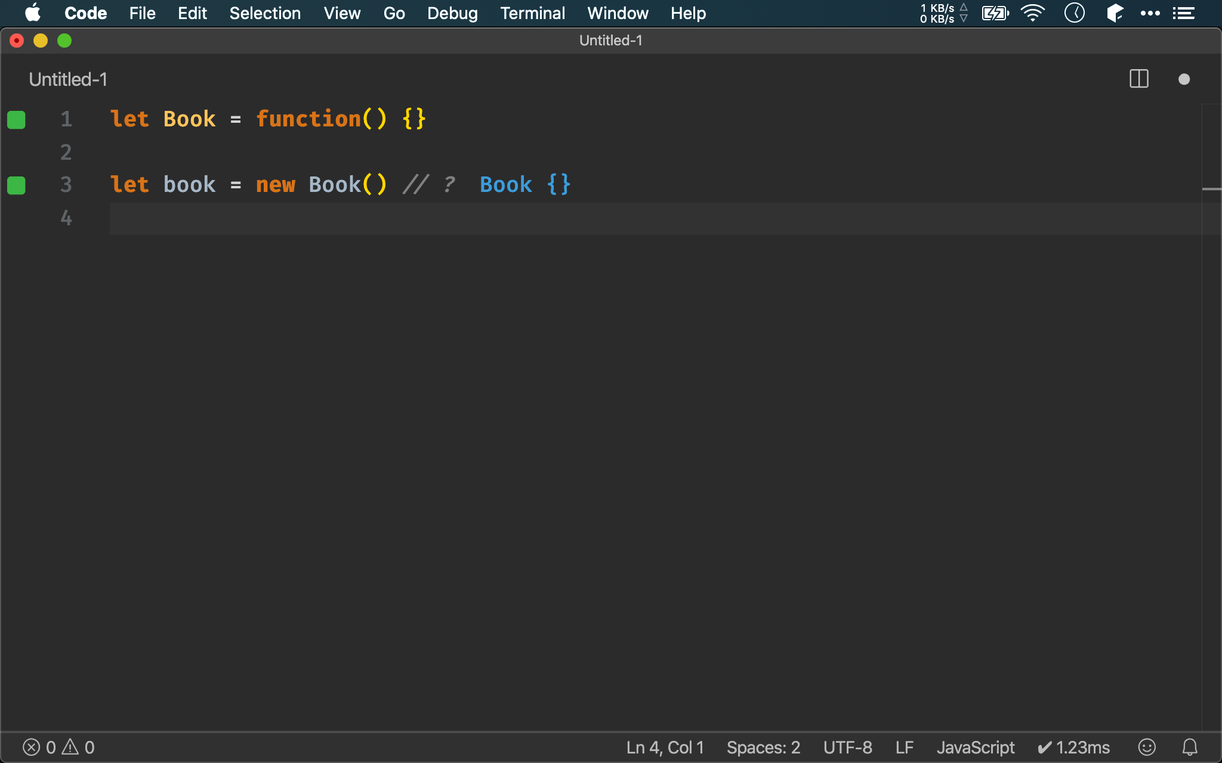This screenshot has width=1222, height=763.
Task: Open the notifications bell
Action: pos(1190,747)
